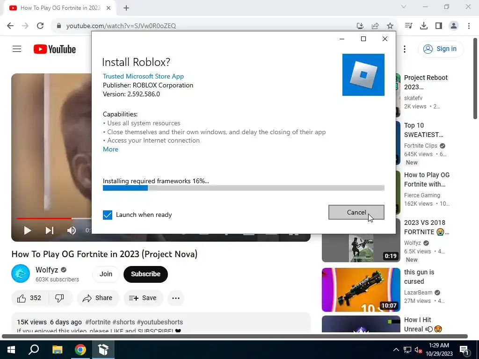Go to YouTube home via logo
The height and width of the screenshot is (359, 479).
tap(55, 49)
